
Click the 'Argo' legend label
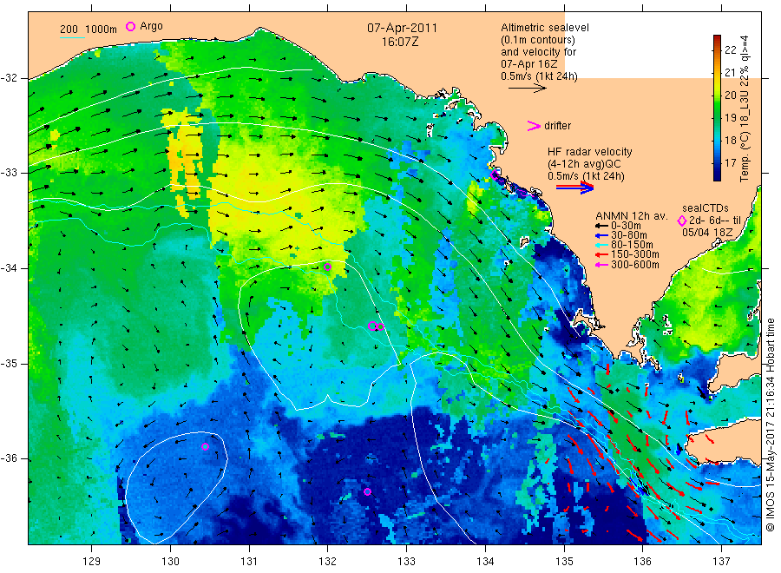point(151,26)
